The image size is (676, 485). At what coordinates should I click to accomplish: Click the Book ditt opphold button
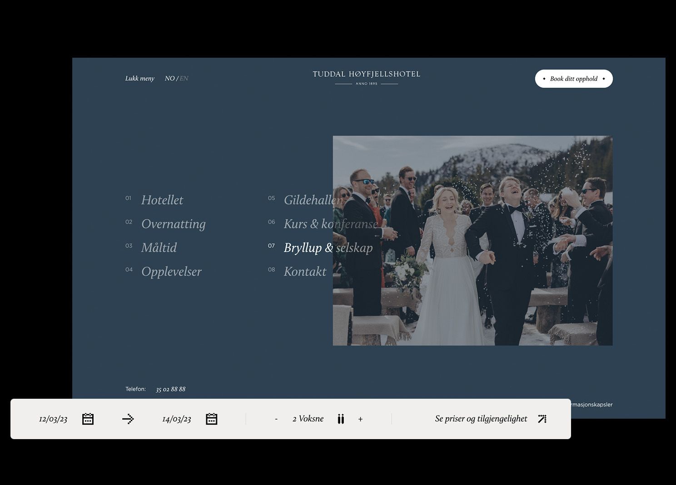[x=573, y=79]
